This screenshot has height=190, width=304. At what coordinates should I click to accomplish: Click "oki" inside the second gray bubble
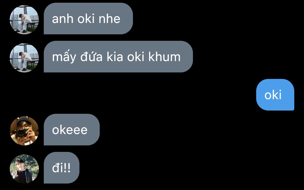point(136,57)
